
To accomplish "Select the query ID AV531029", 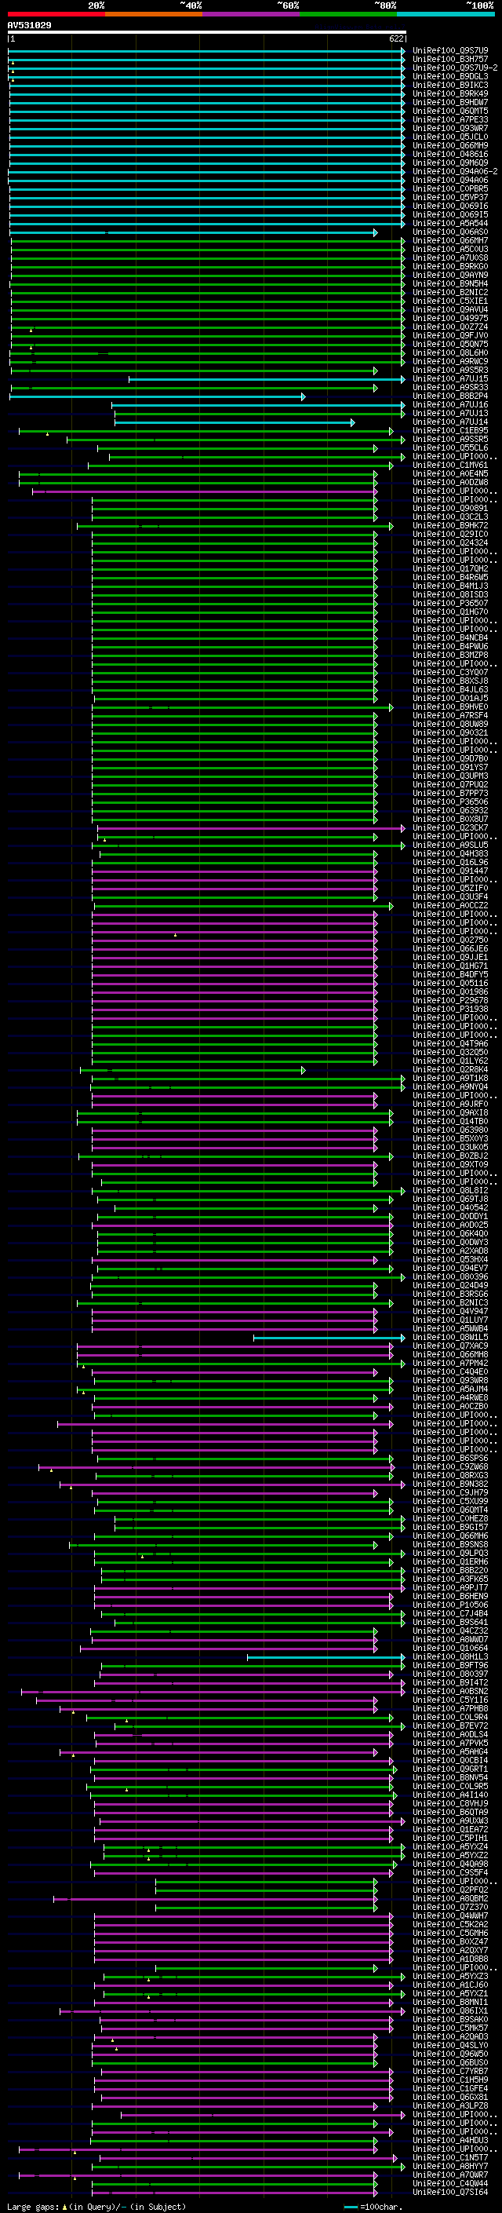I will point(29,26).
